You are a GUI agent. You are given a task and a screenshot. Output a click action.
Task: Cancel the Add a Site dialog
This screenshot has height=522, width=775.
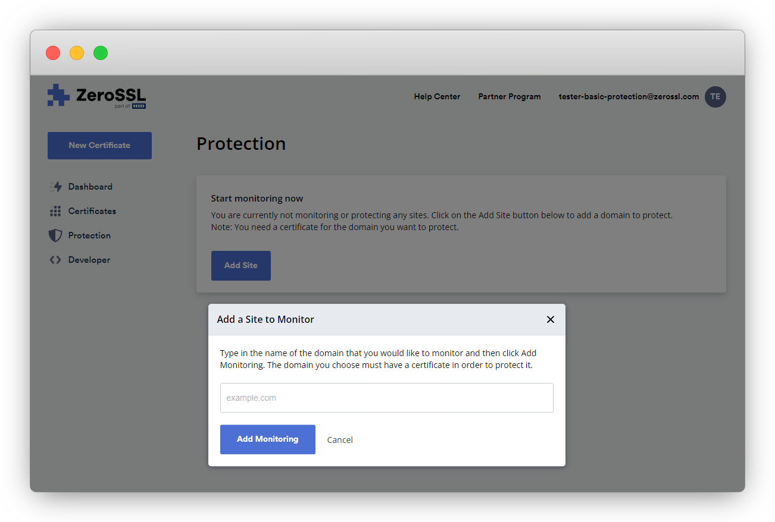tap(340, 440)
